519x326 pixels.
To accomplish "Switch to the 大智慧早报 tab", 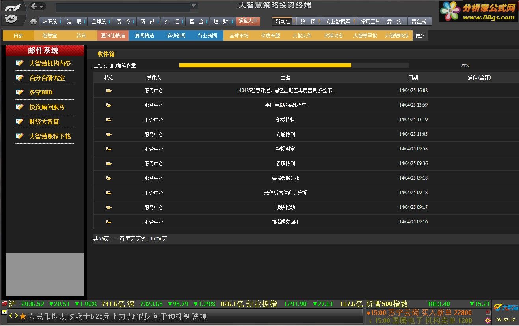I will pyautogui.click(x=365, y=36).
